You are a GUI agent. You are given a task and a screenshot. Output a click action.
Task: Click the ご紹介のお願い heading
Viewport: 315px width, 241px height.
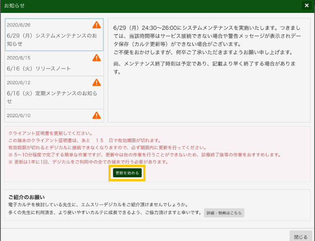click(26, 197)
